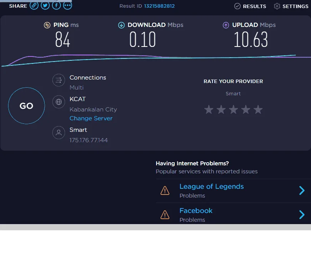Viewport: 311px width, 276px height.
Task: Rate provider five stars
Action: click(258, 110)
